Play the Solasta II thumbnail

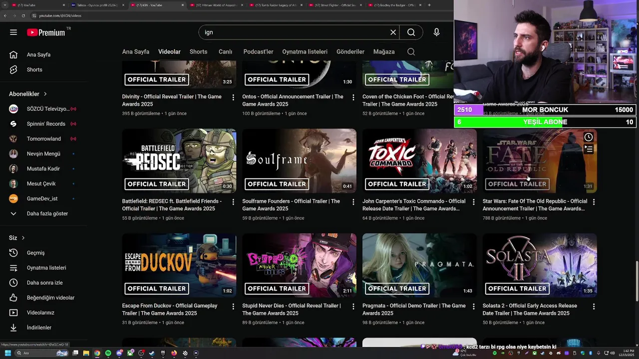click(540, 265)
